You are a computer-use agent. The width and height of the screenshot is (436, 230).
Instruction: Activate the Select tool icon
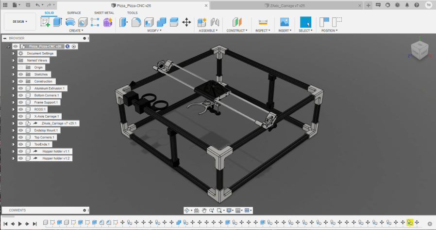[305, 22]
